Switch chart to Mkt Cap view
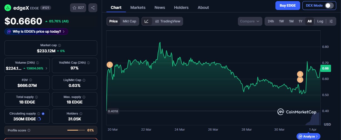The image size is (341, 140). click(129, 21)
